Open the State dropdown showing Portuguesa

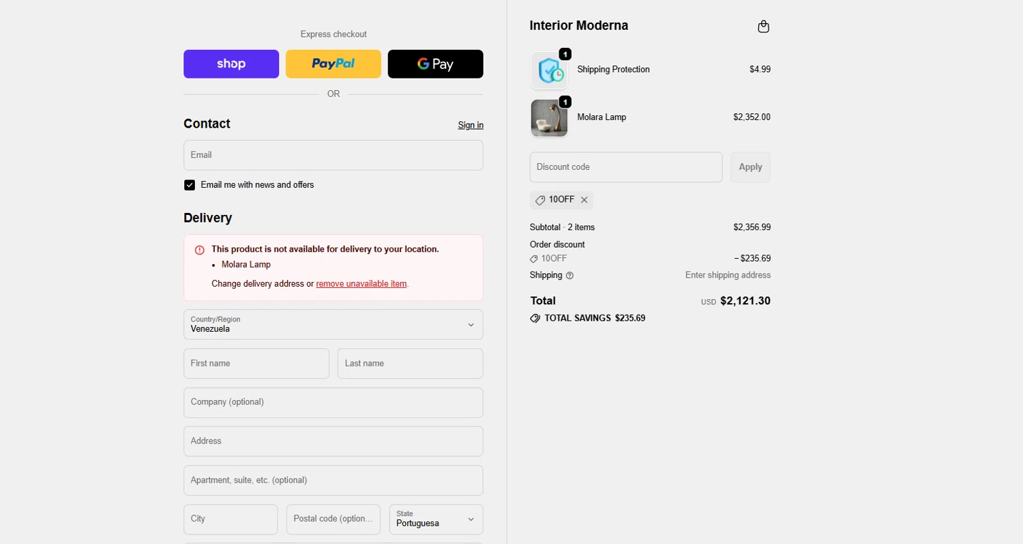click(436, 519)
